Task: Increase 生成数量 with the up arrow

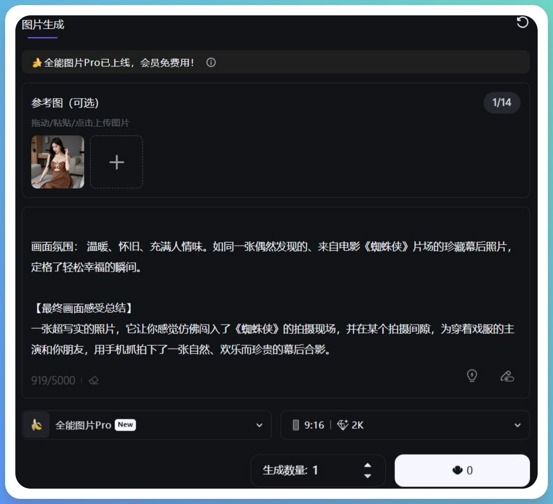Action: [367, 465]
